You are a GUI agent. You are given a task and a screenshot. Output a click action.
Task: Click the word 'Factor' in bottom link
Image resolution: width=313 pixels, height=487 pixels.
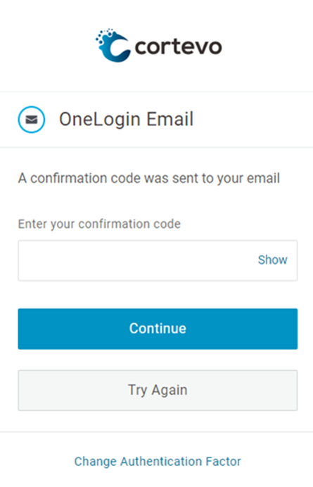[x=224, y=462]
